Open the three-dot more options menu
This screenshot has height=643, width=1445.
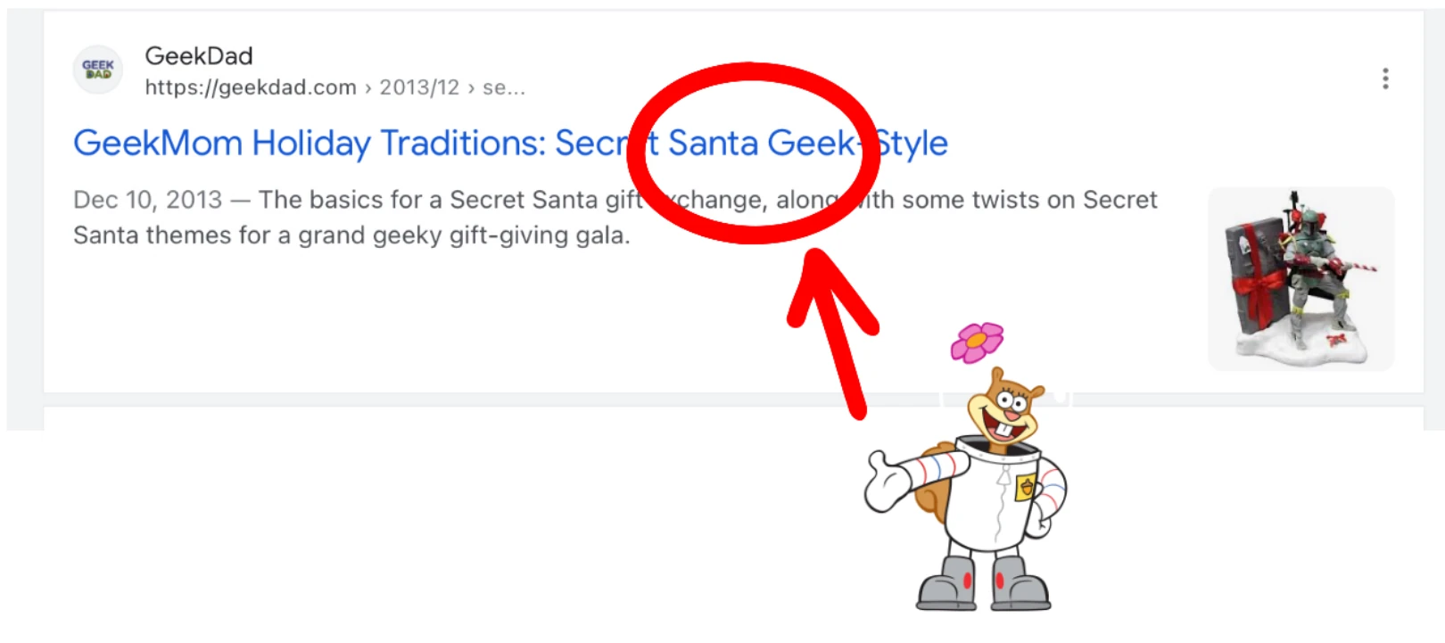[1384, 78]
